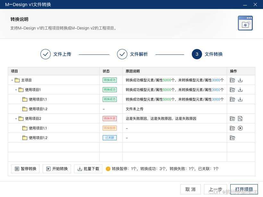Open folder icon in 主项目 row
The width and height of the screenshot is (263, 197).
(x=232, y=80)
